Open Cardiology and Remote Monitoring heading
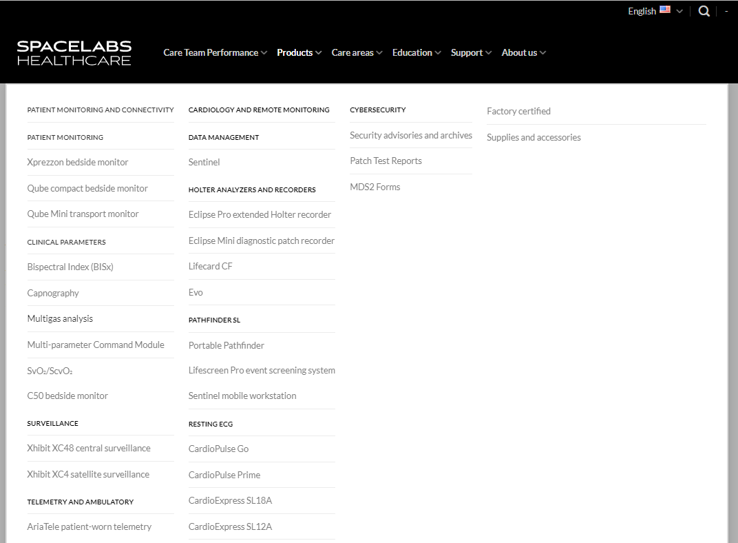Image resolution: width=738 pixels, height=543 pixels. pos(259,110)
